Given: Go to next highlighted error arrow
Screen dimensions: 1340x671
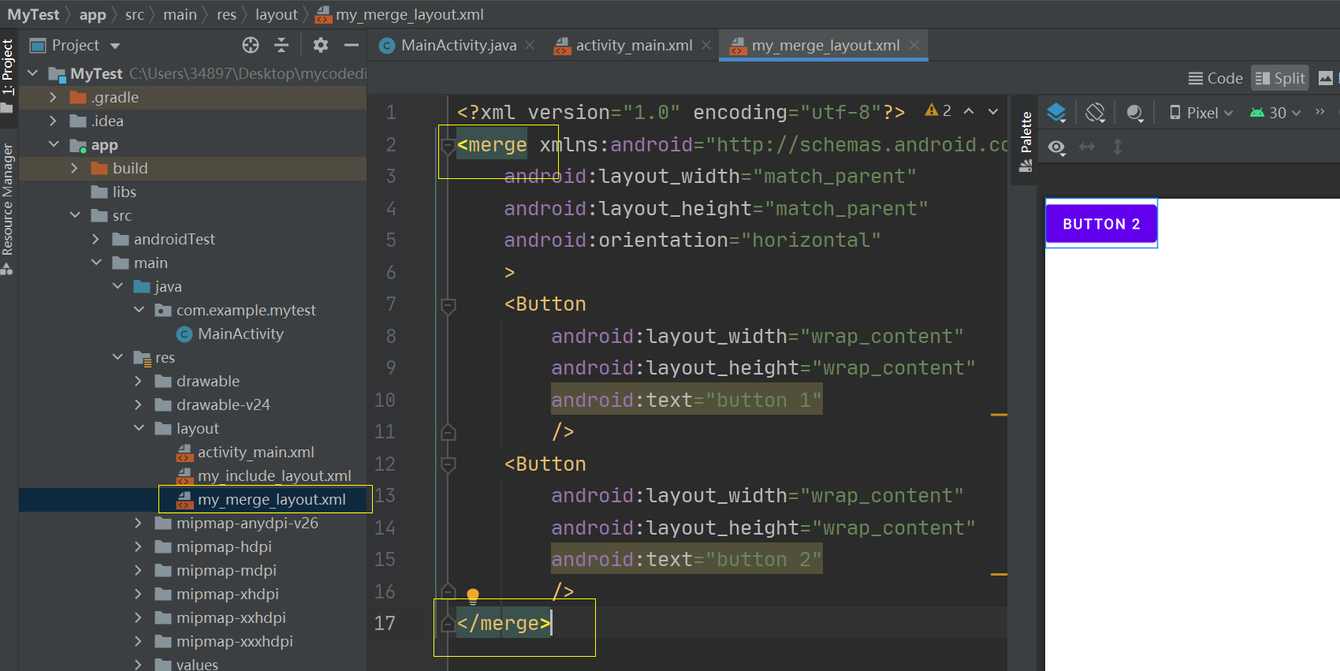Looking at the screenshot, I should click(993, 111).
